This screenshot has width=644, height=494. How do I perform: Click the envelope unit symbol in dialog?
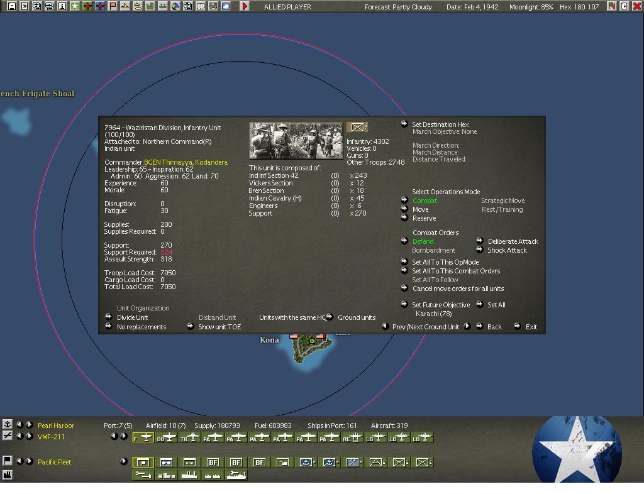[357, 127]
